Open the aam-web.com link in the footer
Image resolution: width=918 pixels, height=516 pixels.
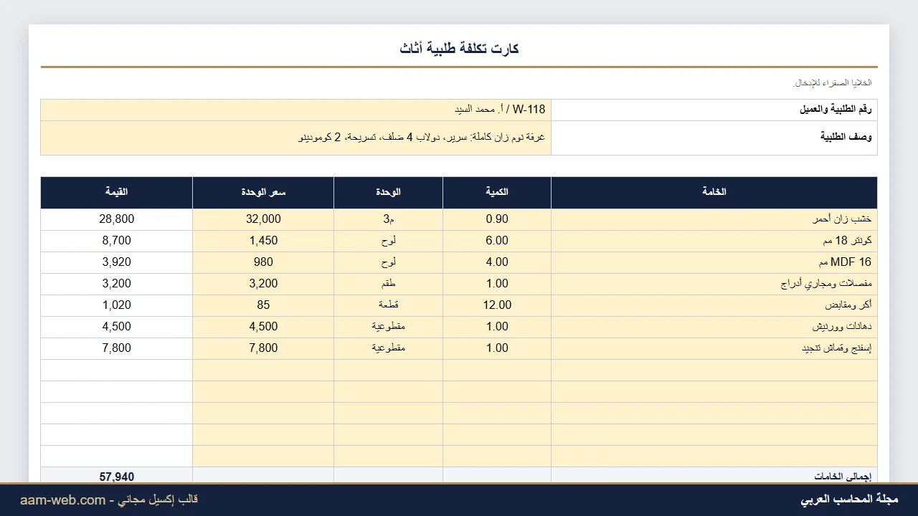coord(63,500)
